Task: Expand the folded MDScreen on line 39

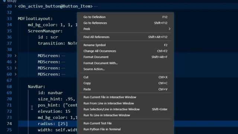Action: click(16, 56)
